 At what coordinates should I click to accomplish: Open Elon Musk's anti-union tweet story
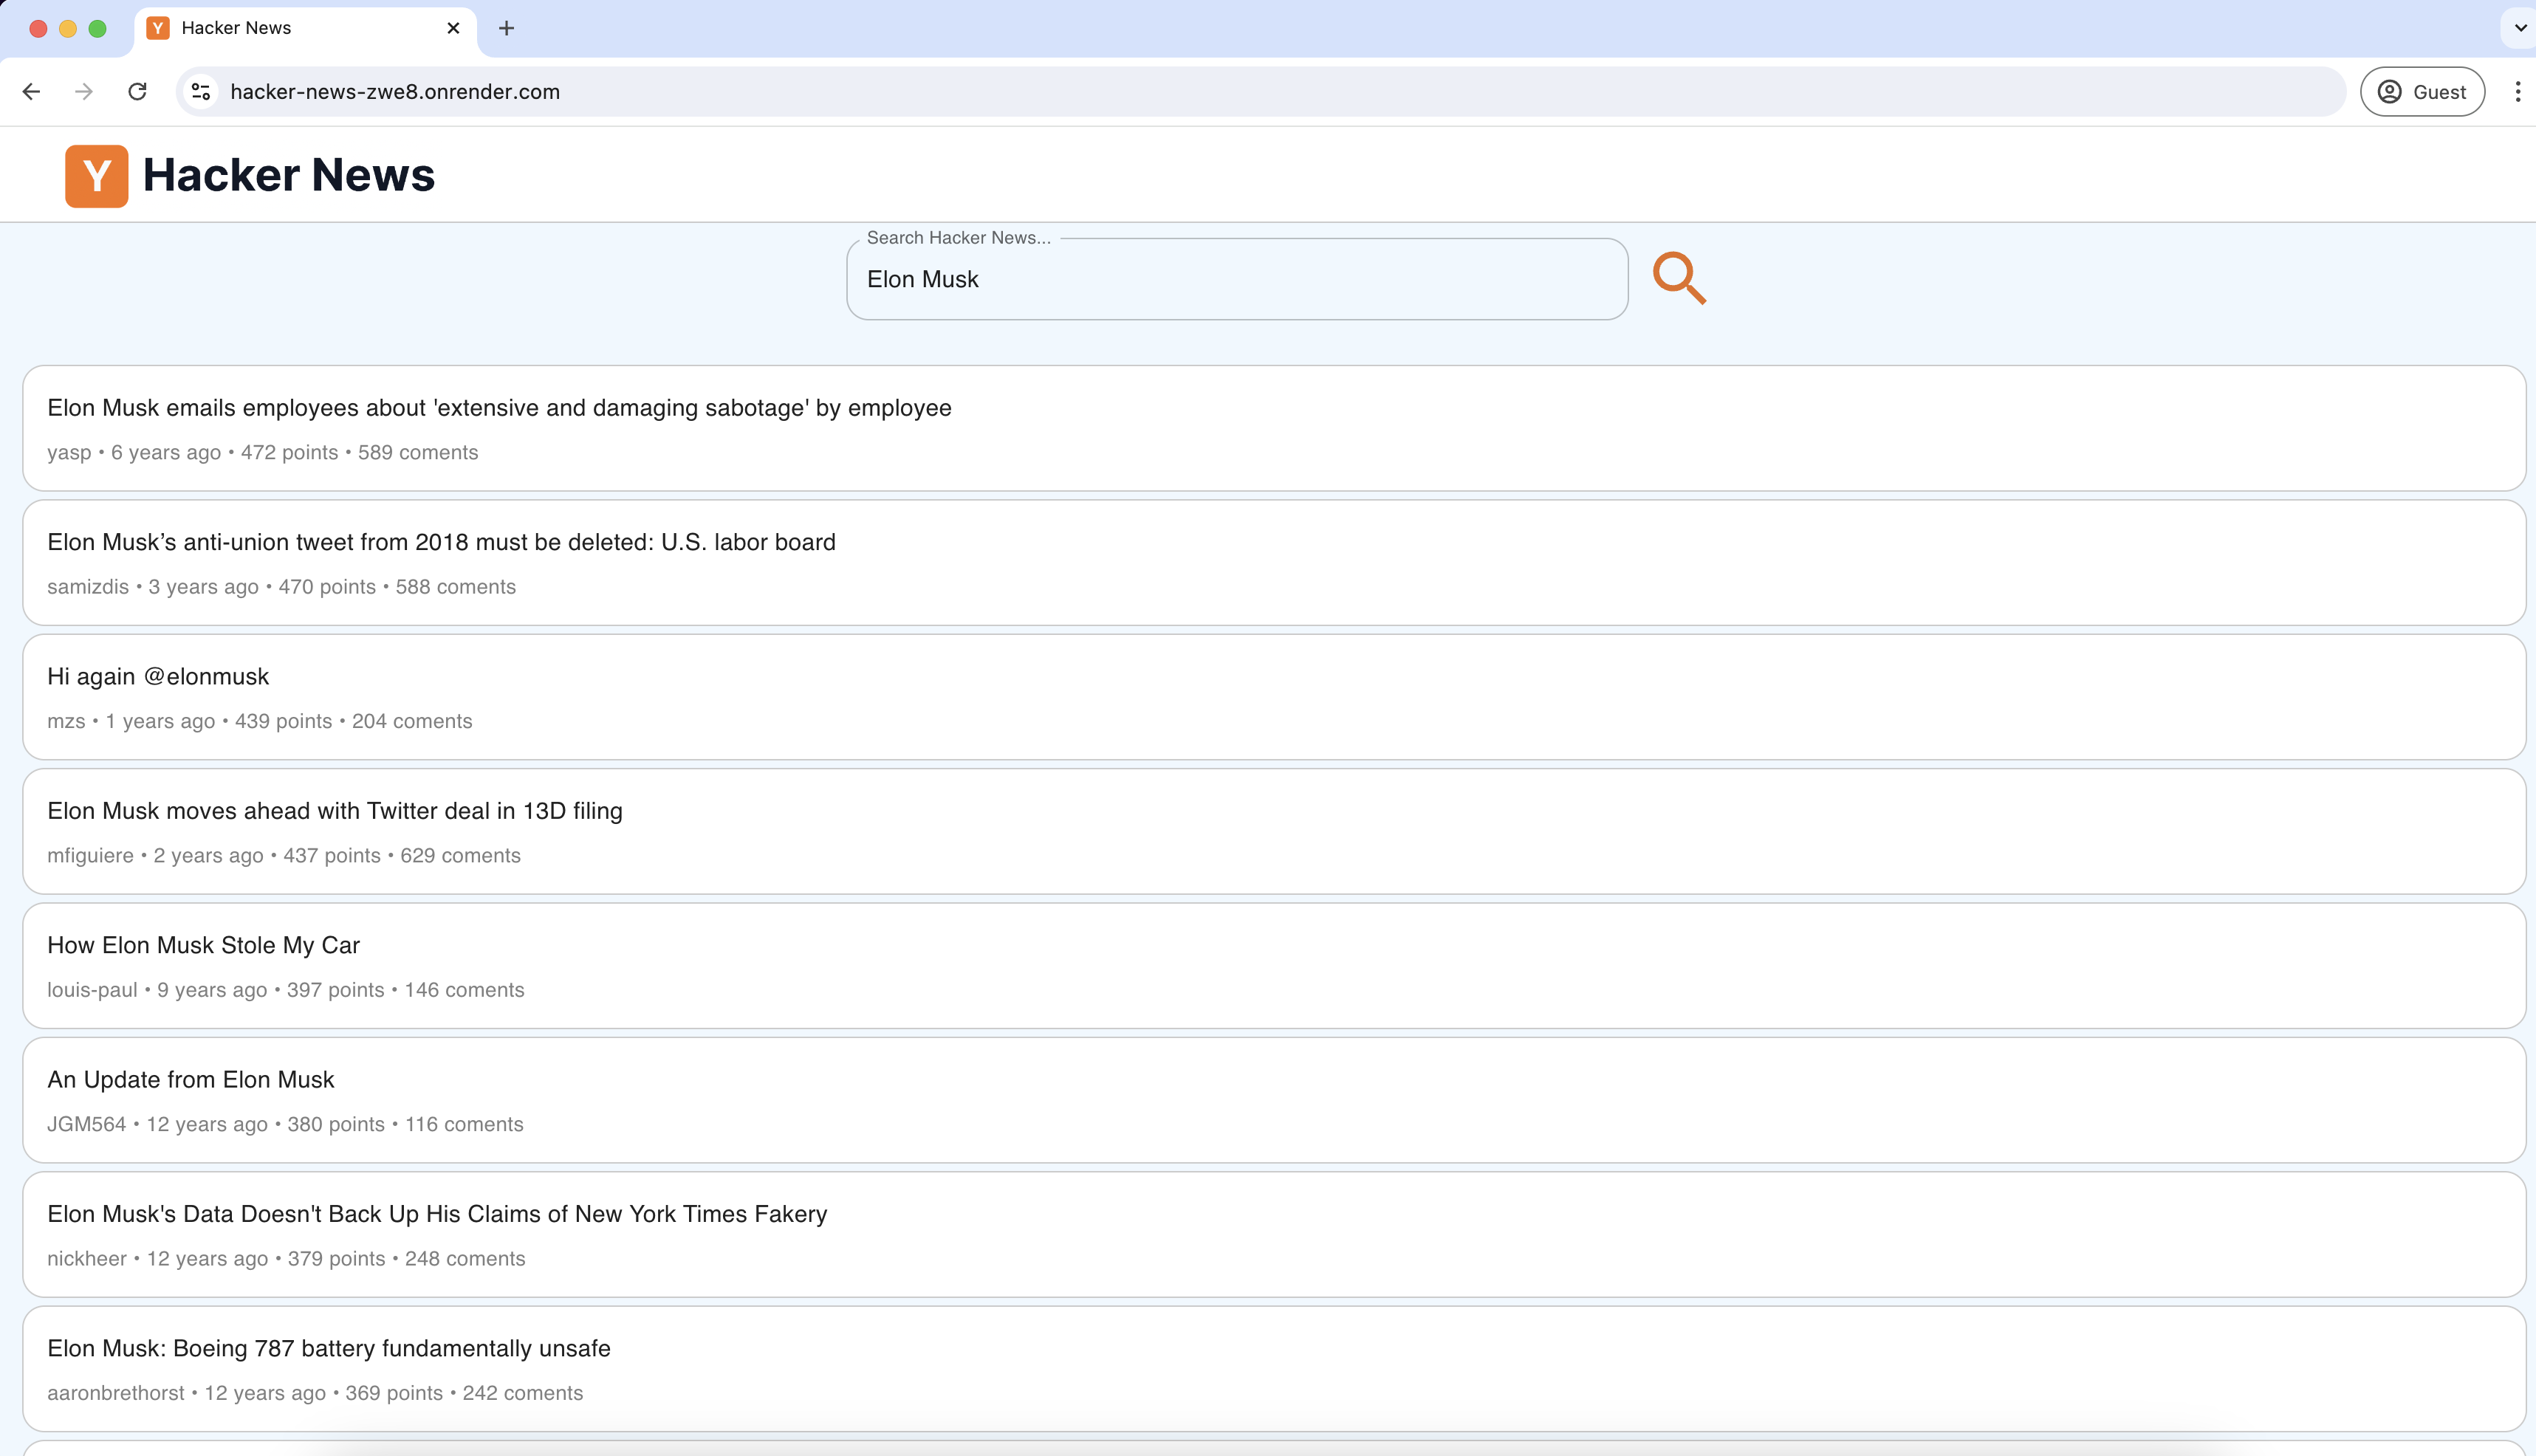(x=441, y=542)
